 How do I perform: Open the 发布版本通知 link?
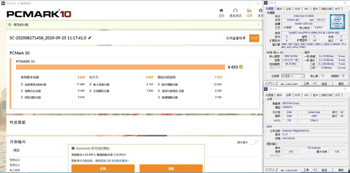[120, 161]
